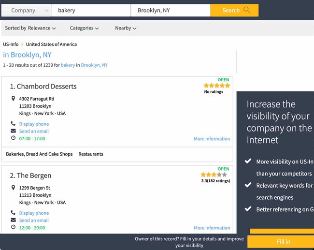Click the envelope icon under Chambord Desserts
Screen dimensions: 314x250
coord(13,131)
